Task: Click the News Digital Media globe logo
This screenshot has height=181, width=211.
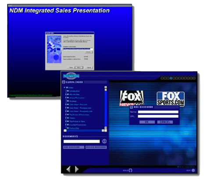Action: tap(71, 76)
